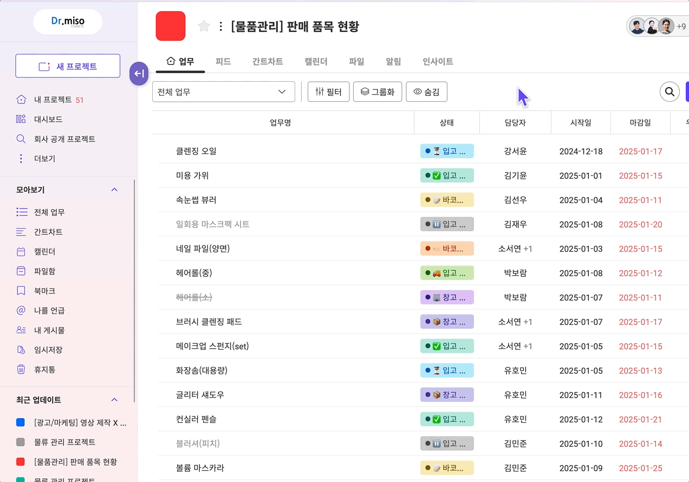Screen dimensions: 689x482
Task: Click the 필터 filter button
Action: (328, 92)
